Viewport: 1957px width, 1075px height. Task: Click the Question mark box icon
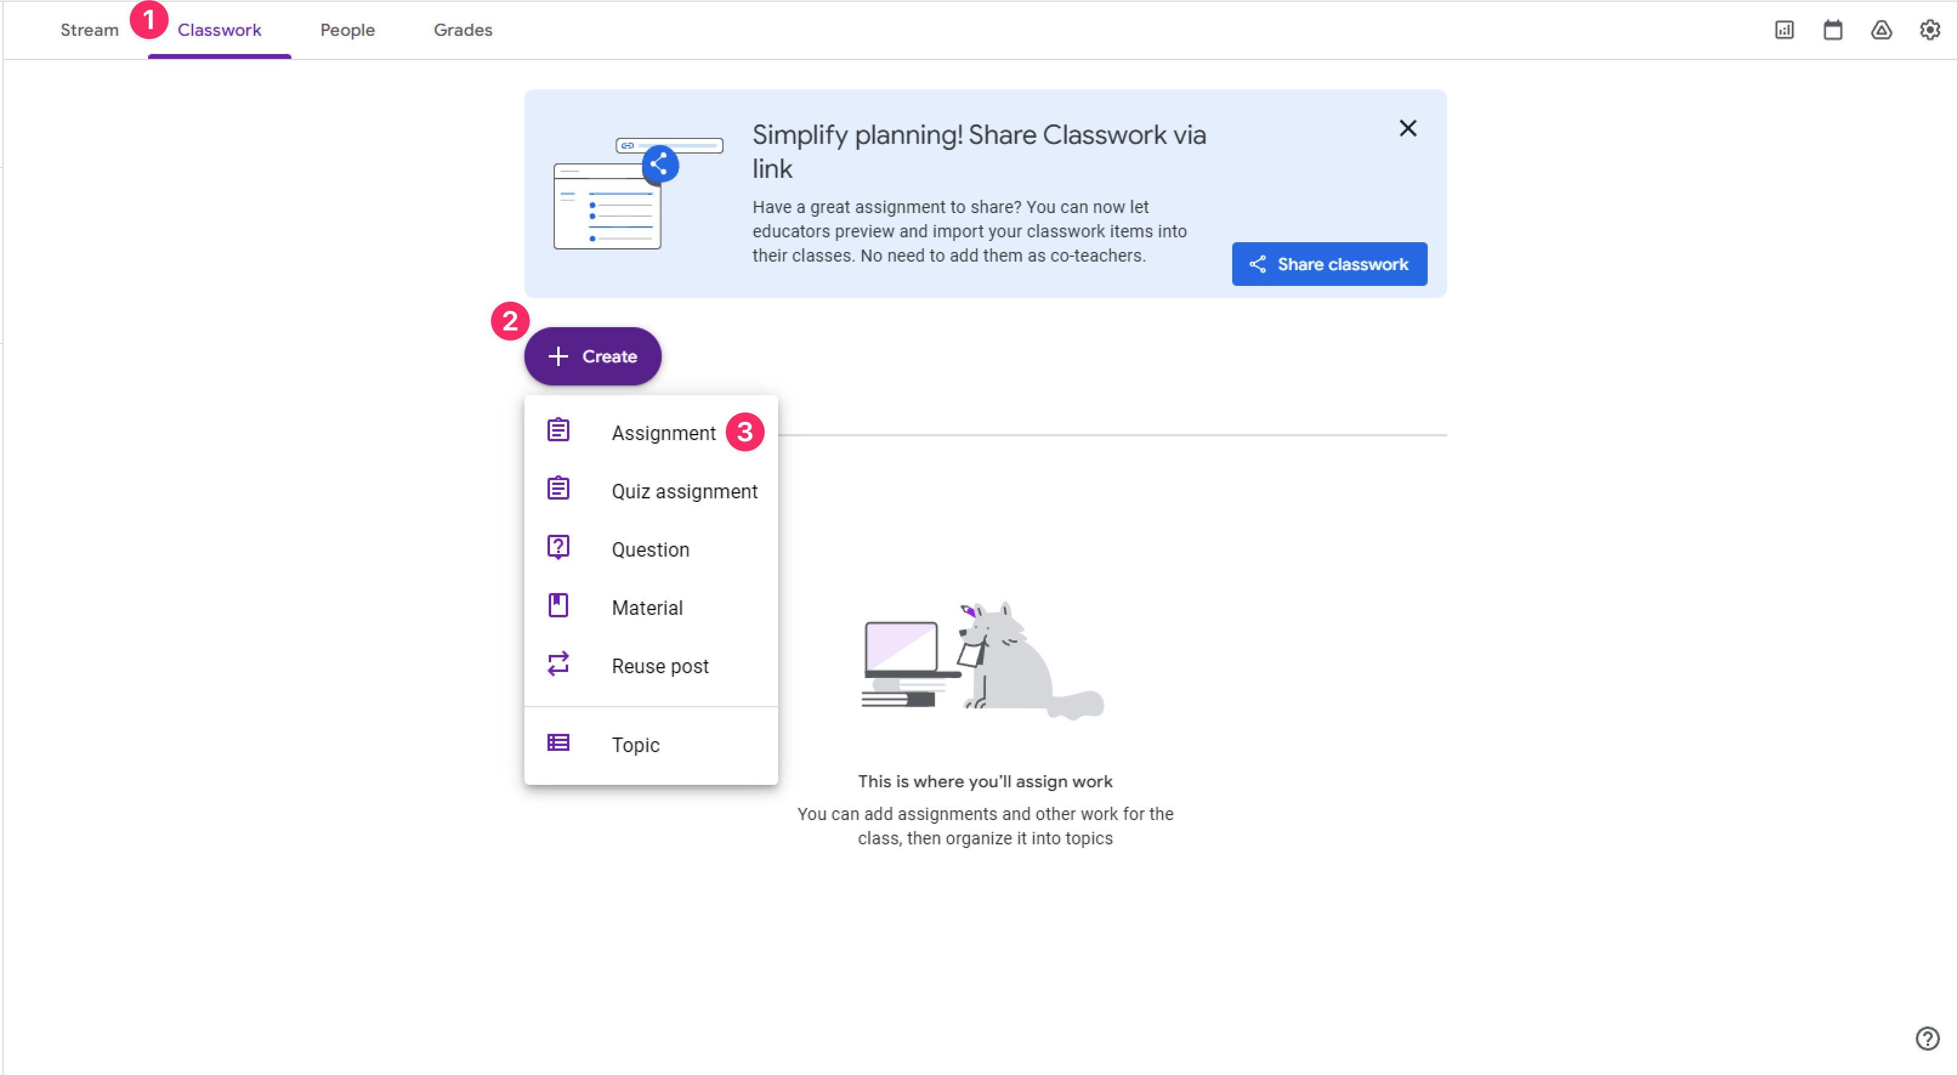558,547
